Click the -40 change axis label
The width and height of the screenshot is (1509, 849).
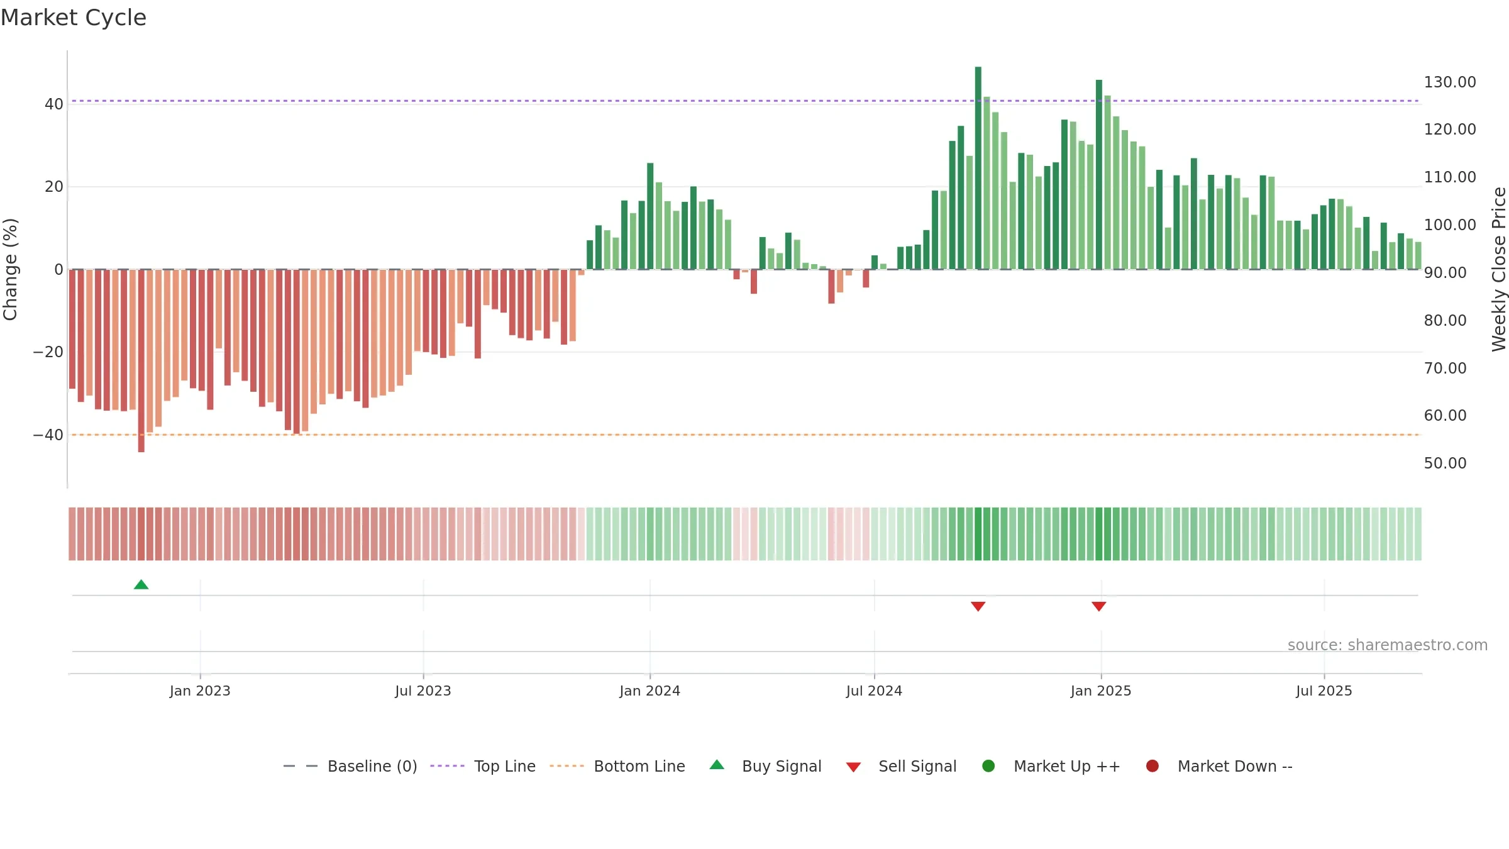point(48,435)
